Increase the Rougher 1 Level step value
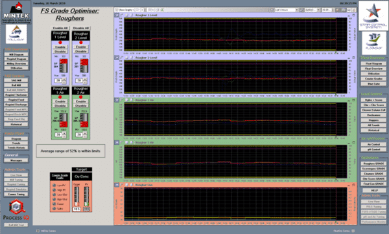The width and height of the screenshot is (389, 234). [64, 79]
